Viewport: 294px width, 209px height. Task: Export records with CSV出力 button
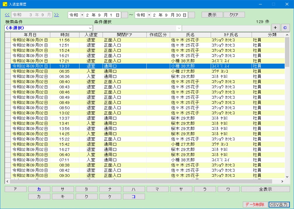(x=279, y=205)
